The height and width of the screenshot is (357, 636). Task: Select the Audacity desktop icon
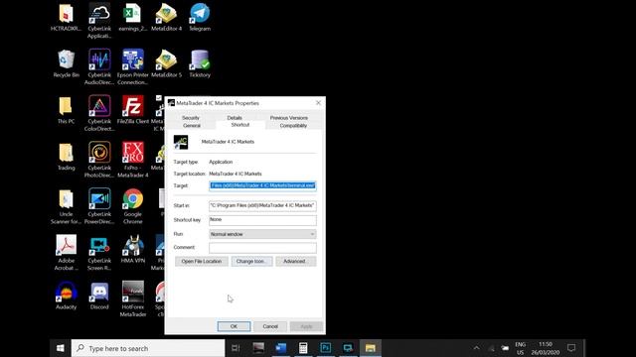pyautogui.click(x=67, y=296)
